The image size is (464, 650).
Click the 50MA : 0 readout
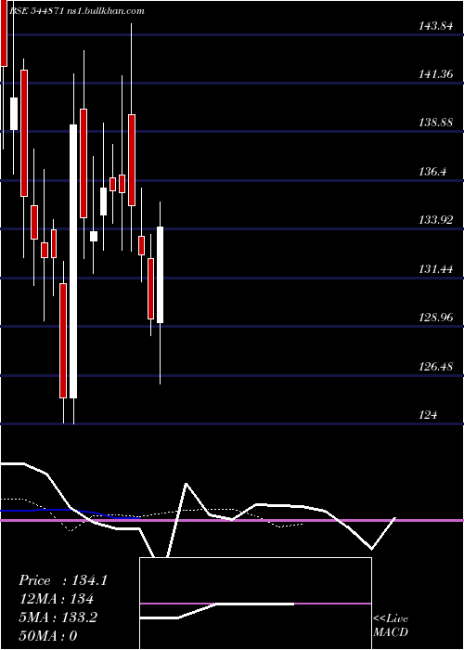coord(48,636)
